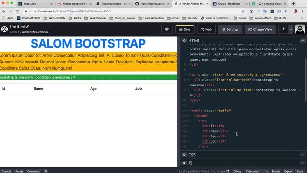Open IELTS bookmarks folder

tap(280, 18)
